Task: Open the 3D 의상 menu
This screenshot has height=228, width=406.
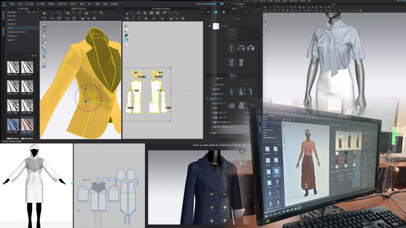Action: tap(29, 4)
